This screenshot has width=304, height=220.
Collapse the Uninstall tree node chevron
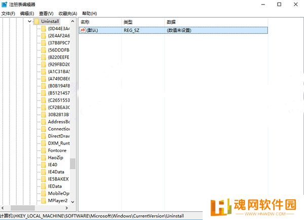(29, 21)
